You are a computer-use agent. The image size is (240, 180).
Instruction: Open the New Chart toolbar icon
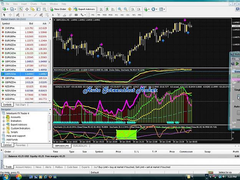point(4,9)
